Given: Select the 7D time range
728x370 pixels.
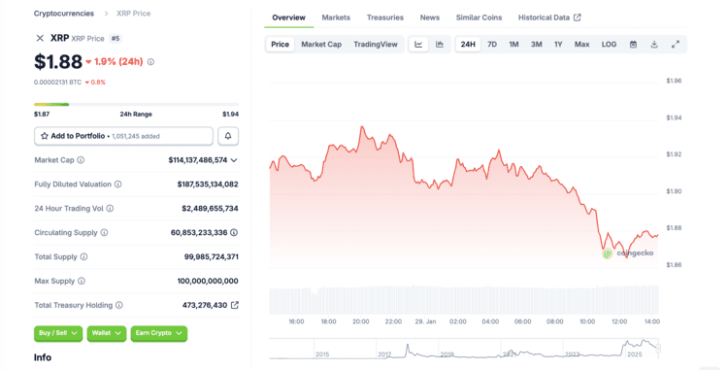Looking at the screenshot, I should (x=492, y=45).
